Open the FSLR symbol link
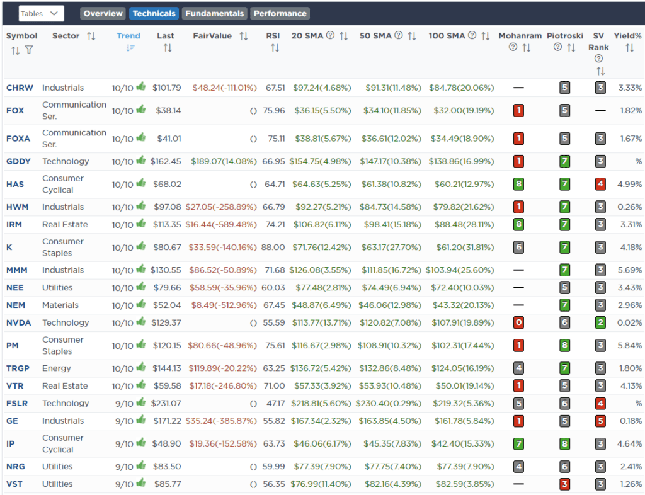 17,403
